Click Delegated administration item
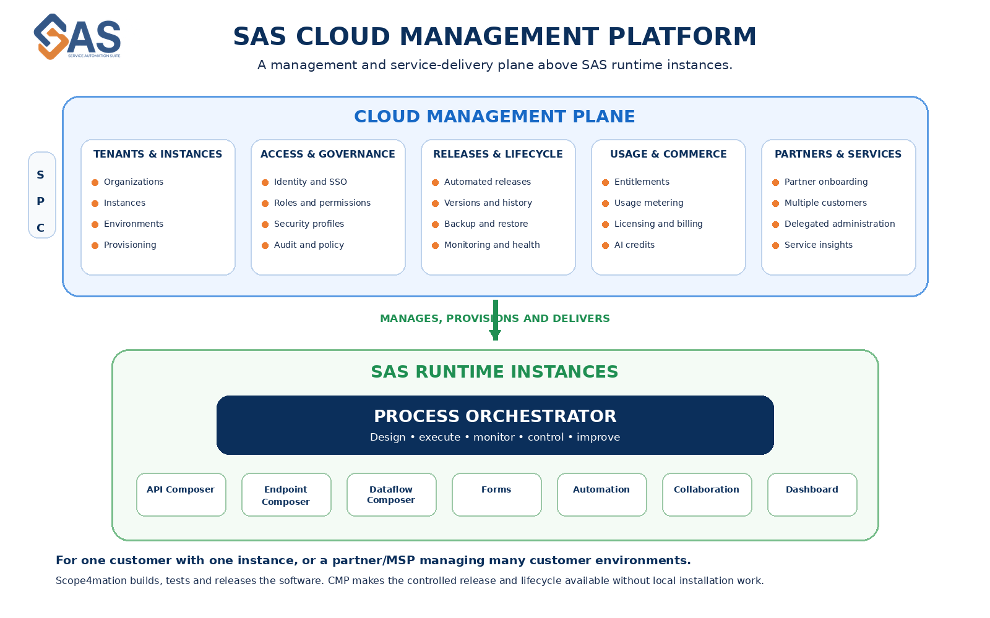 (833, 224)
